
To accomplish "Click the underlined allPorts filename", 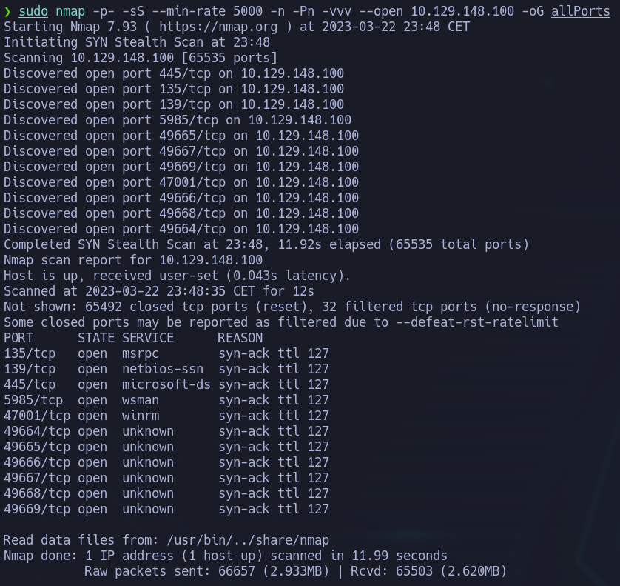I will pos(581,11).
